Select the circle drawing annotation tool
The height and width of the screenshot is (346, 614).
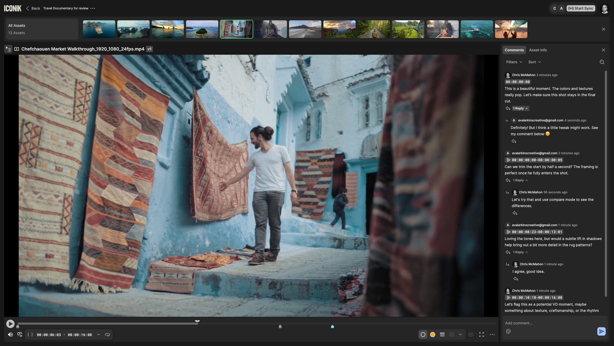(423, 335)
